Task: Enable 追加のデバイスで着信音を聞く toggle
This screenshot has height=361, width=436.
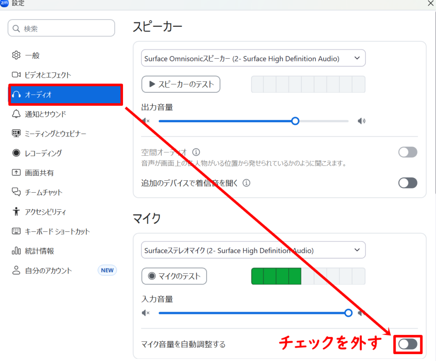Action: coord(407,183)
